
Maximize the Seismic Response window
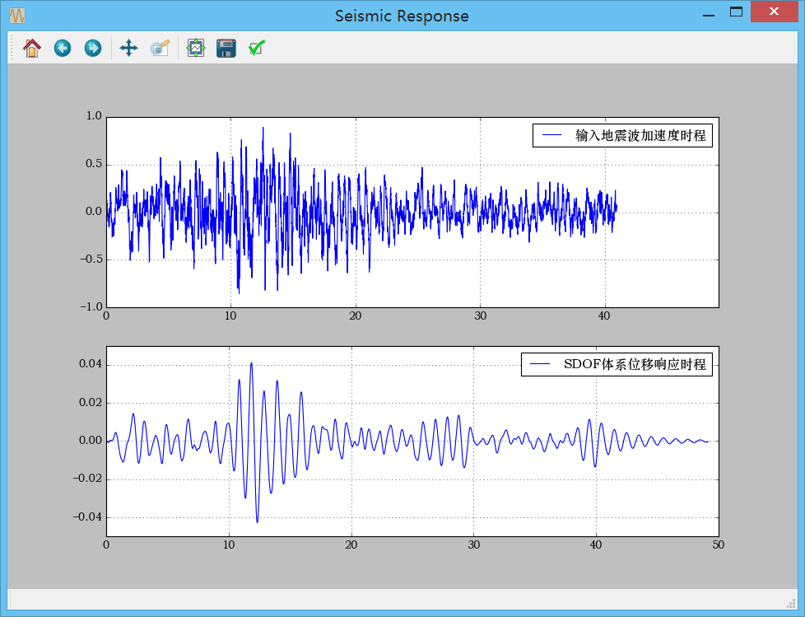[736, 13]
